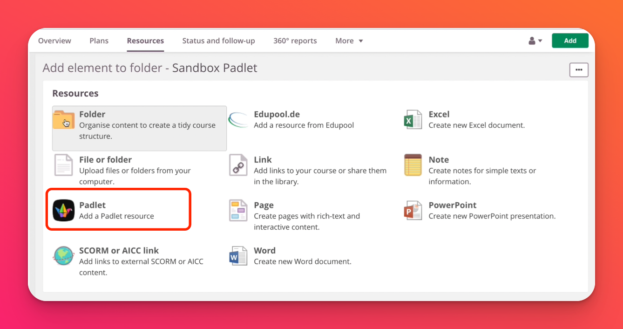Click the Link title text

[263, 159]
